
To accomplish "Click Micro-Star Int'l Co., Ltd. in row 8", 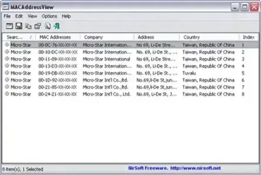I will click(x=107, y=94).
